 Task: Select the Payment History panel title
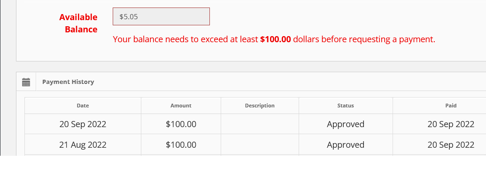coord(68,82)
